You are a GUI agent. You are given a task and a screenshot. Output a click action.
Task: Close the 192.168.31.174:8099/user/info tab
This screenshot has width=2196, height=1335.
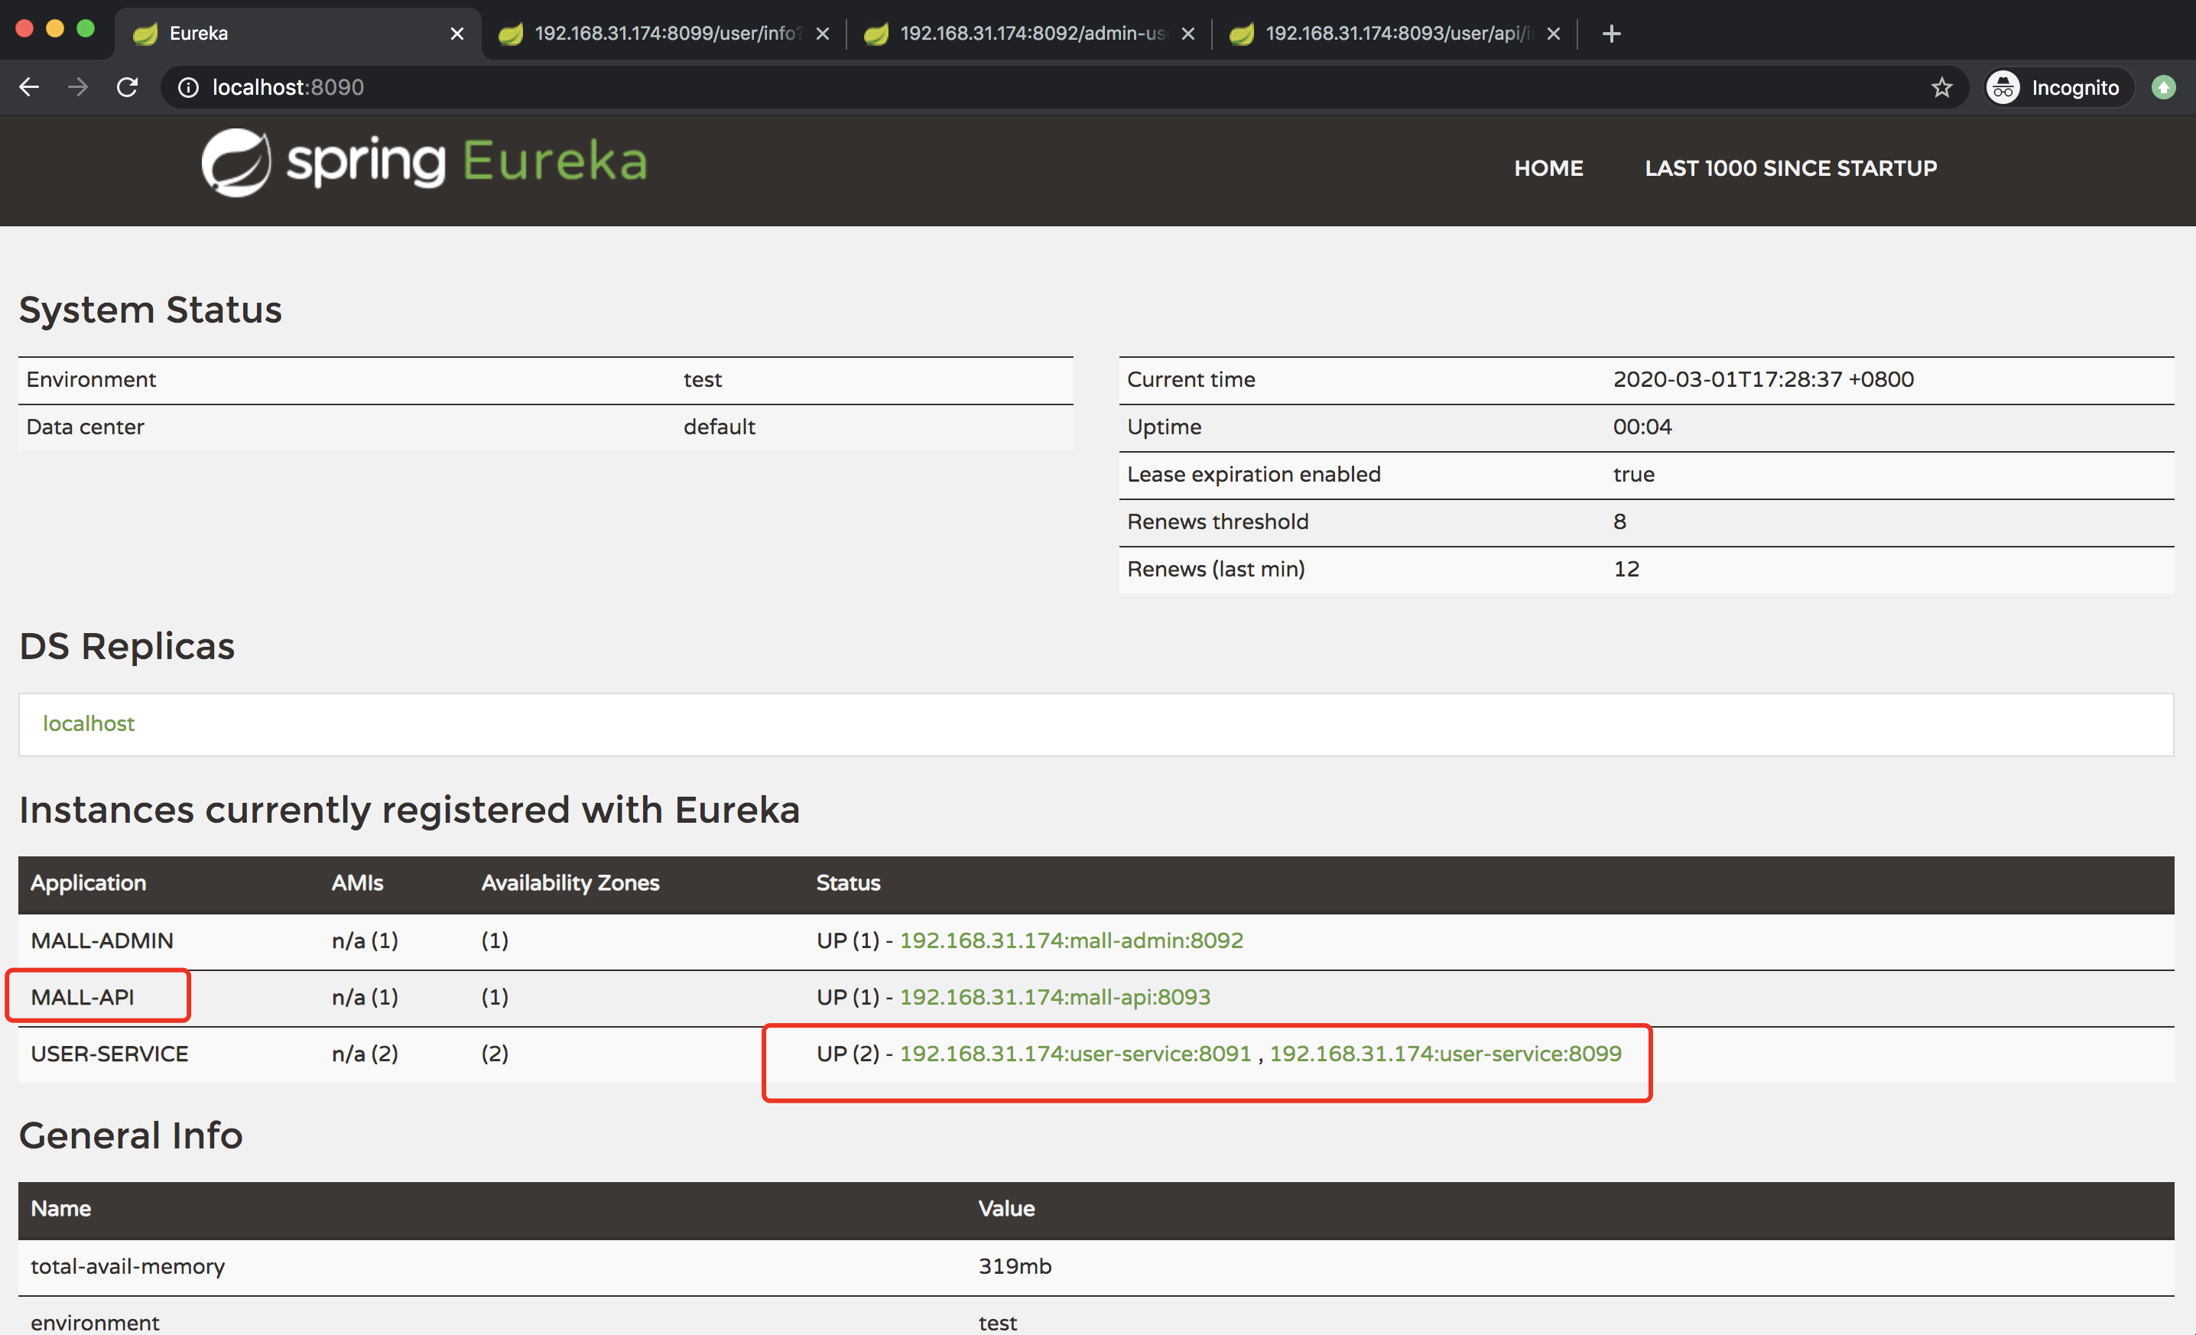[822, 33]
